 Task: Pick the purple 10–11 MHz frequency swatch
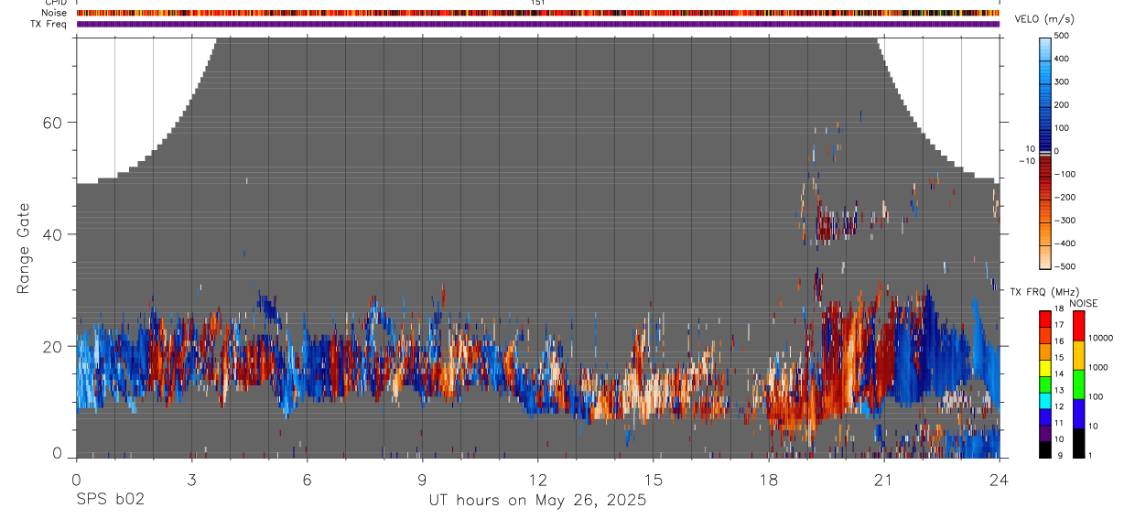point(1045,433)
